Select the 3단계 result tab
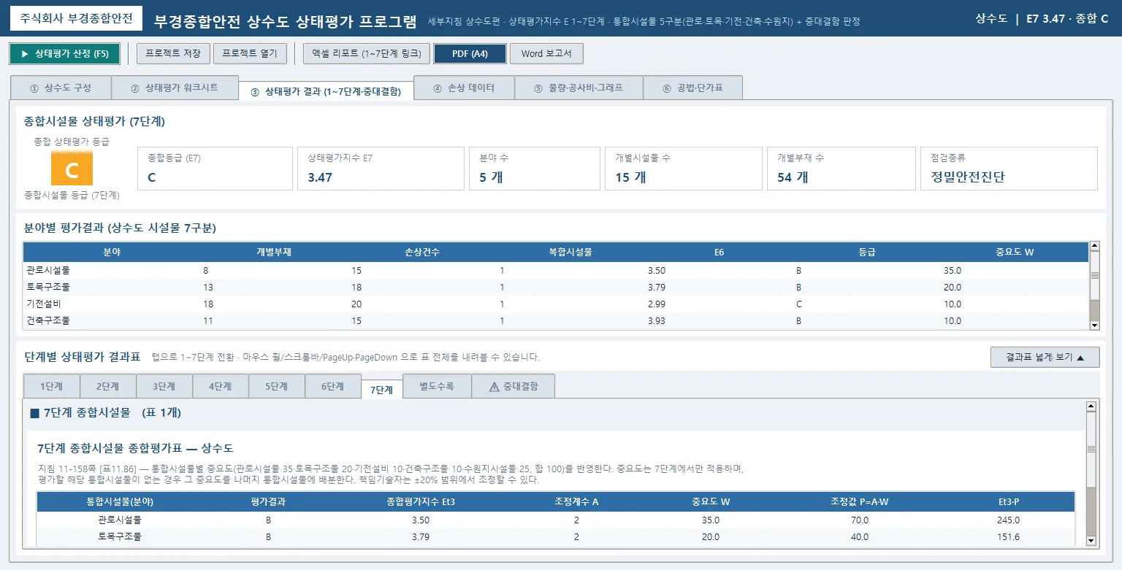Screen dimensions: 1122x570 [164, 386]
